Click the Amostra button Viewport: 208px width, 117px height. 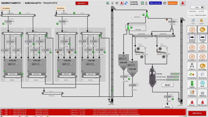(167, 107)
